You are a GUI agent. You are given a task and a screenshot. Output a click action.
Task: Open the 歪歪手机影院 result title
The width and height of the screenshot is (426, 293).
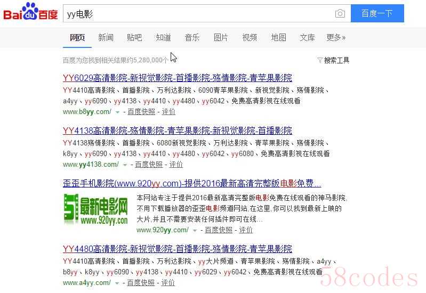(192, 183)
